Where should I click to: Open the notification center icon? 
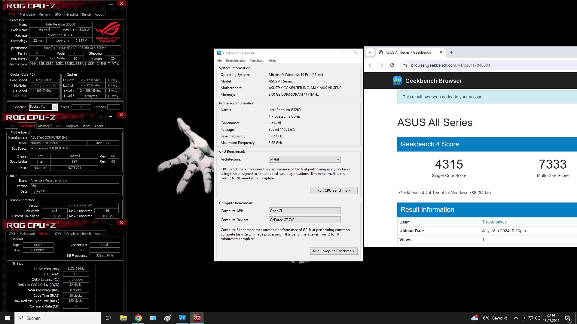coord(567,318)
